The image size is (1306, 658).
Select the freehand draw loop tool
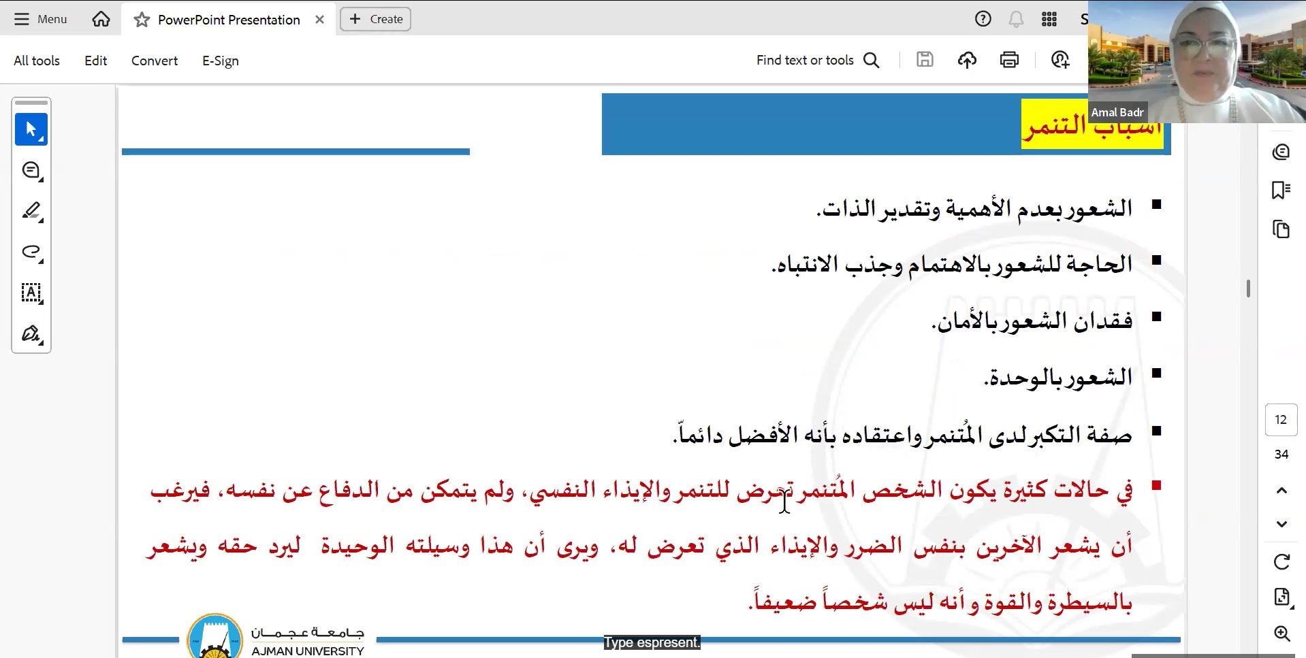(x=31, y=252)
